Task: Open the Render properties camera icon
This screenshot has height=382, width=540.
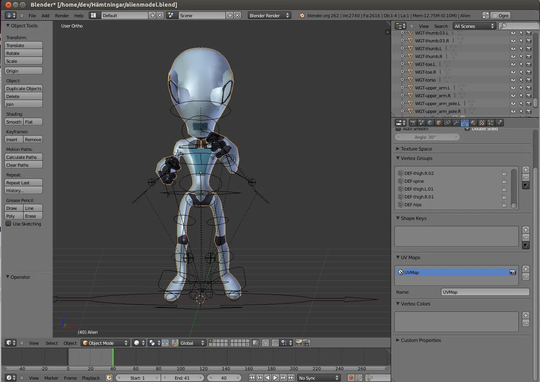Action: coord(413,123)
